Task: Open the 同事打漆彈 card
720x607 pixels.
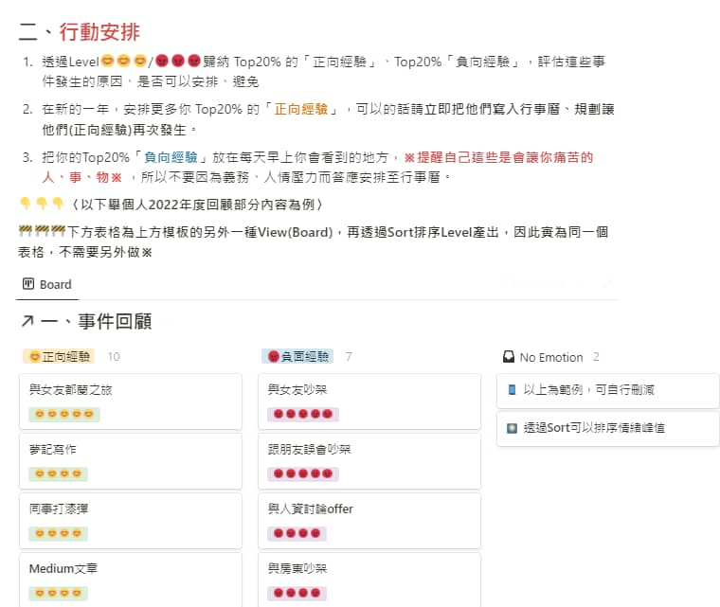Action: tap(130, 520)
